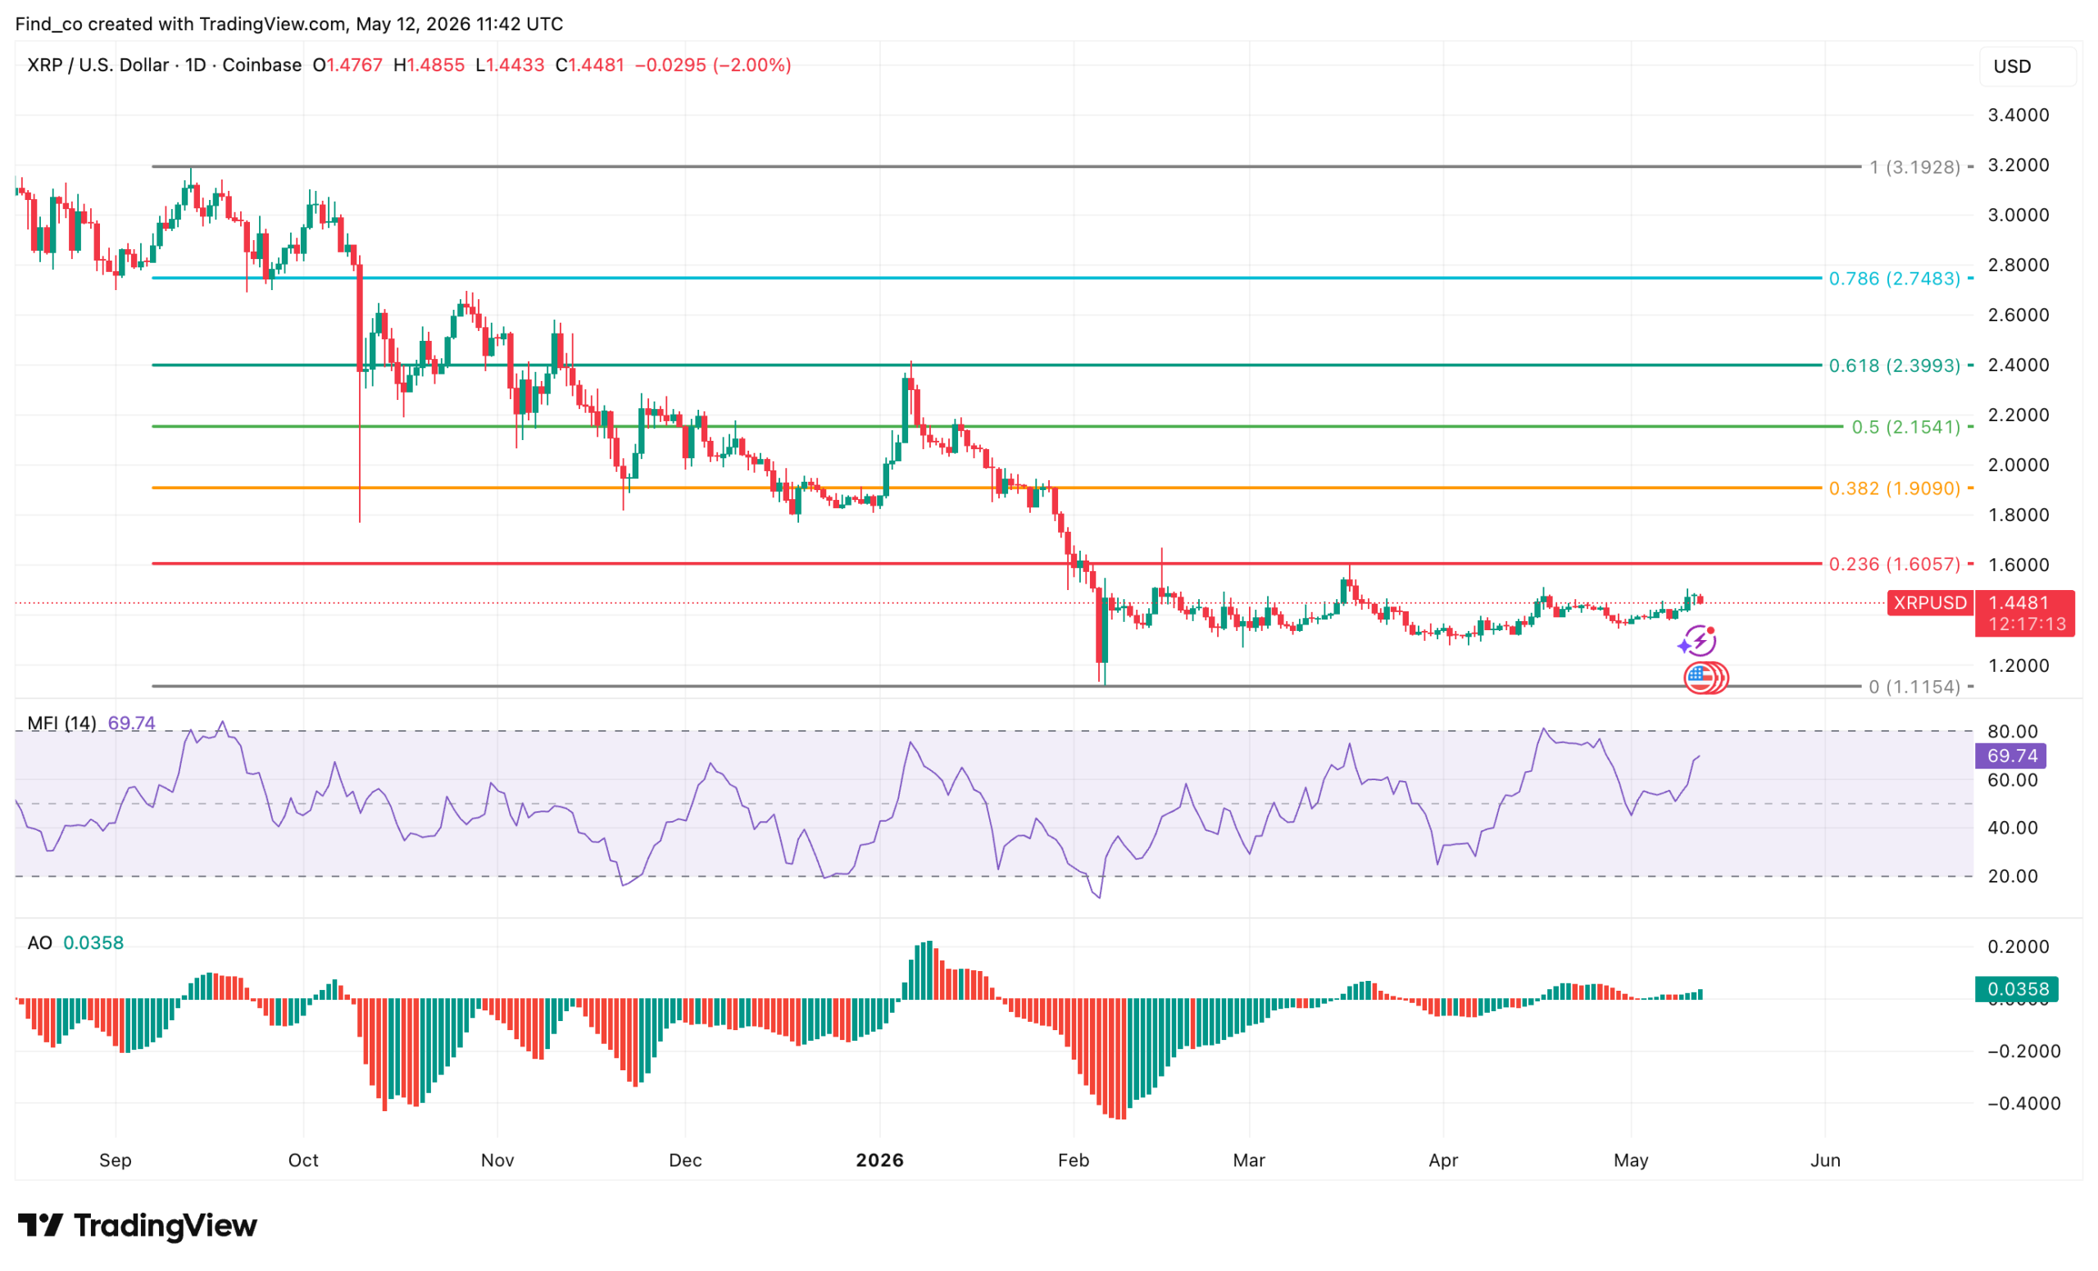Image resolution: width=2098 pixels, height=1271 pixels.
Task: Click the MFI (14) indicator label
Action: point(61,723)
